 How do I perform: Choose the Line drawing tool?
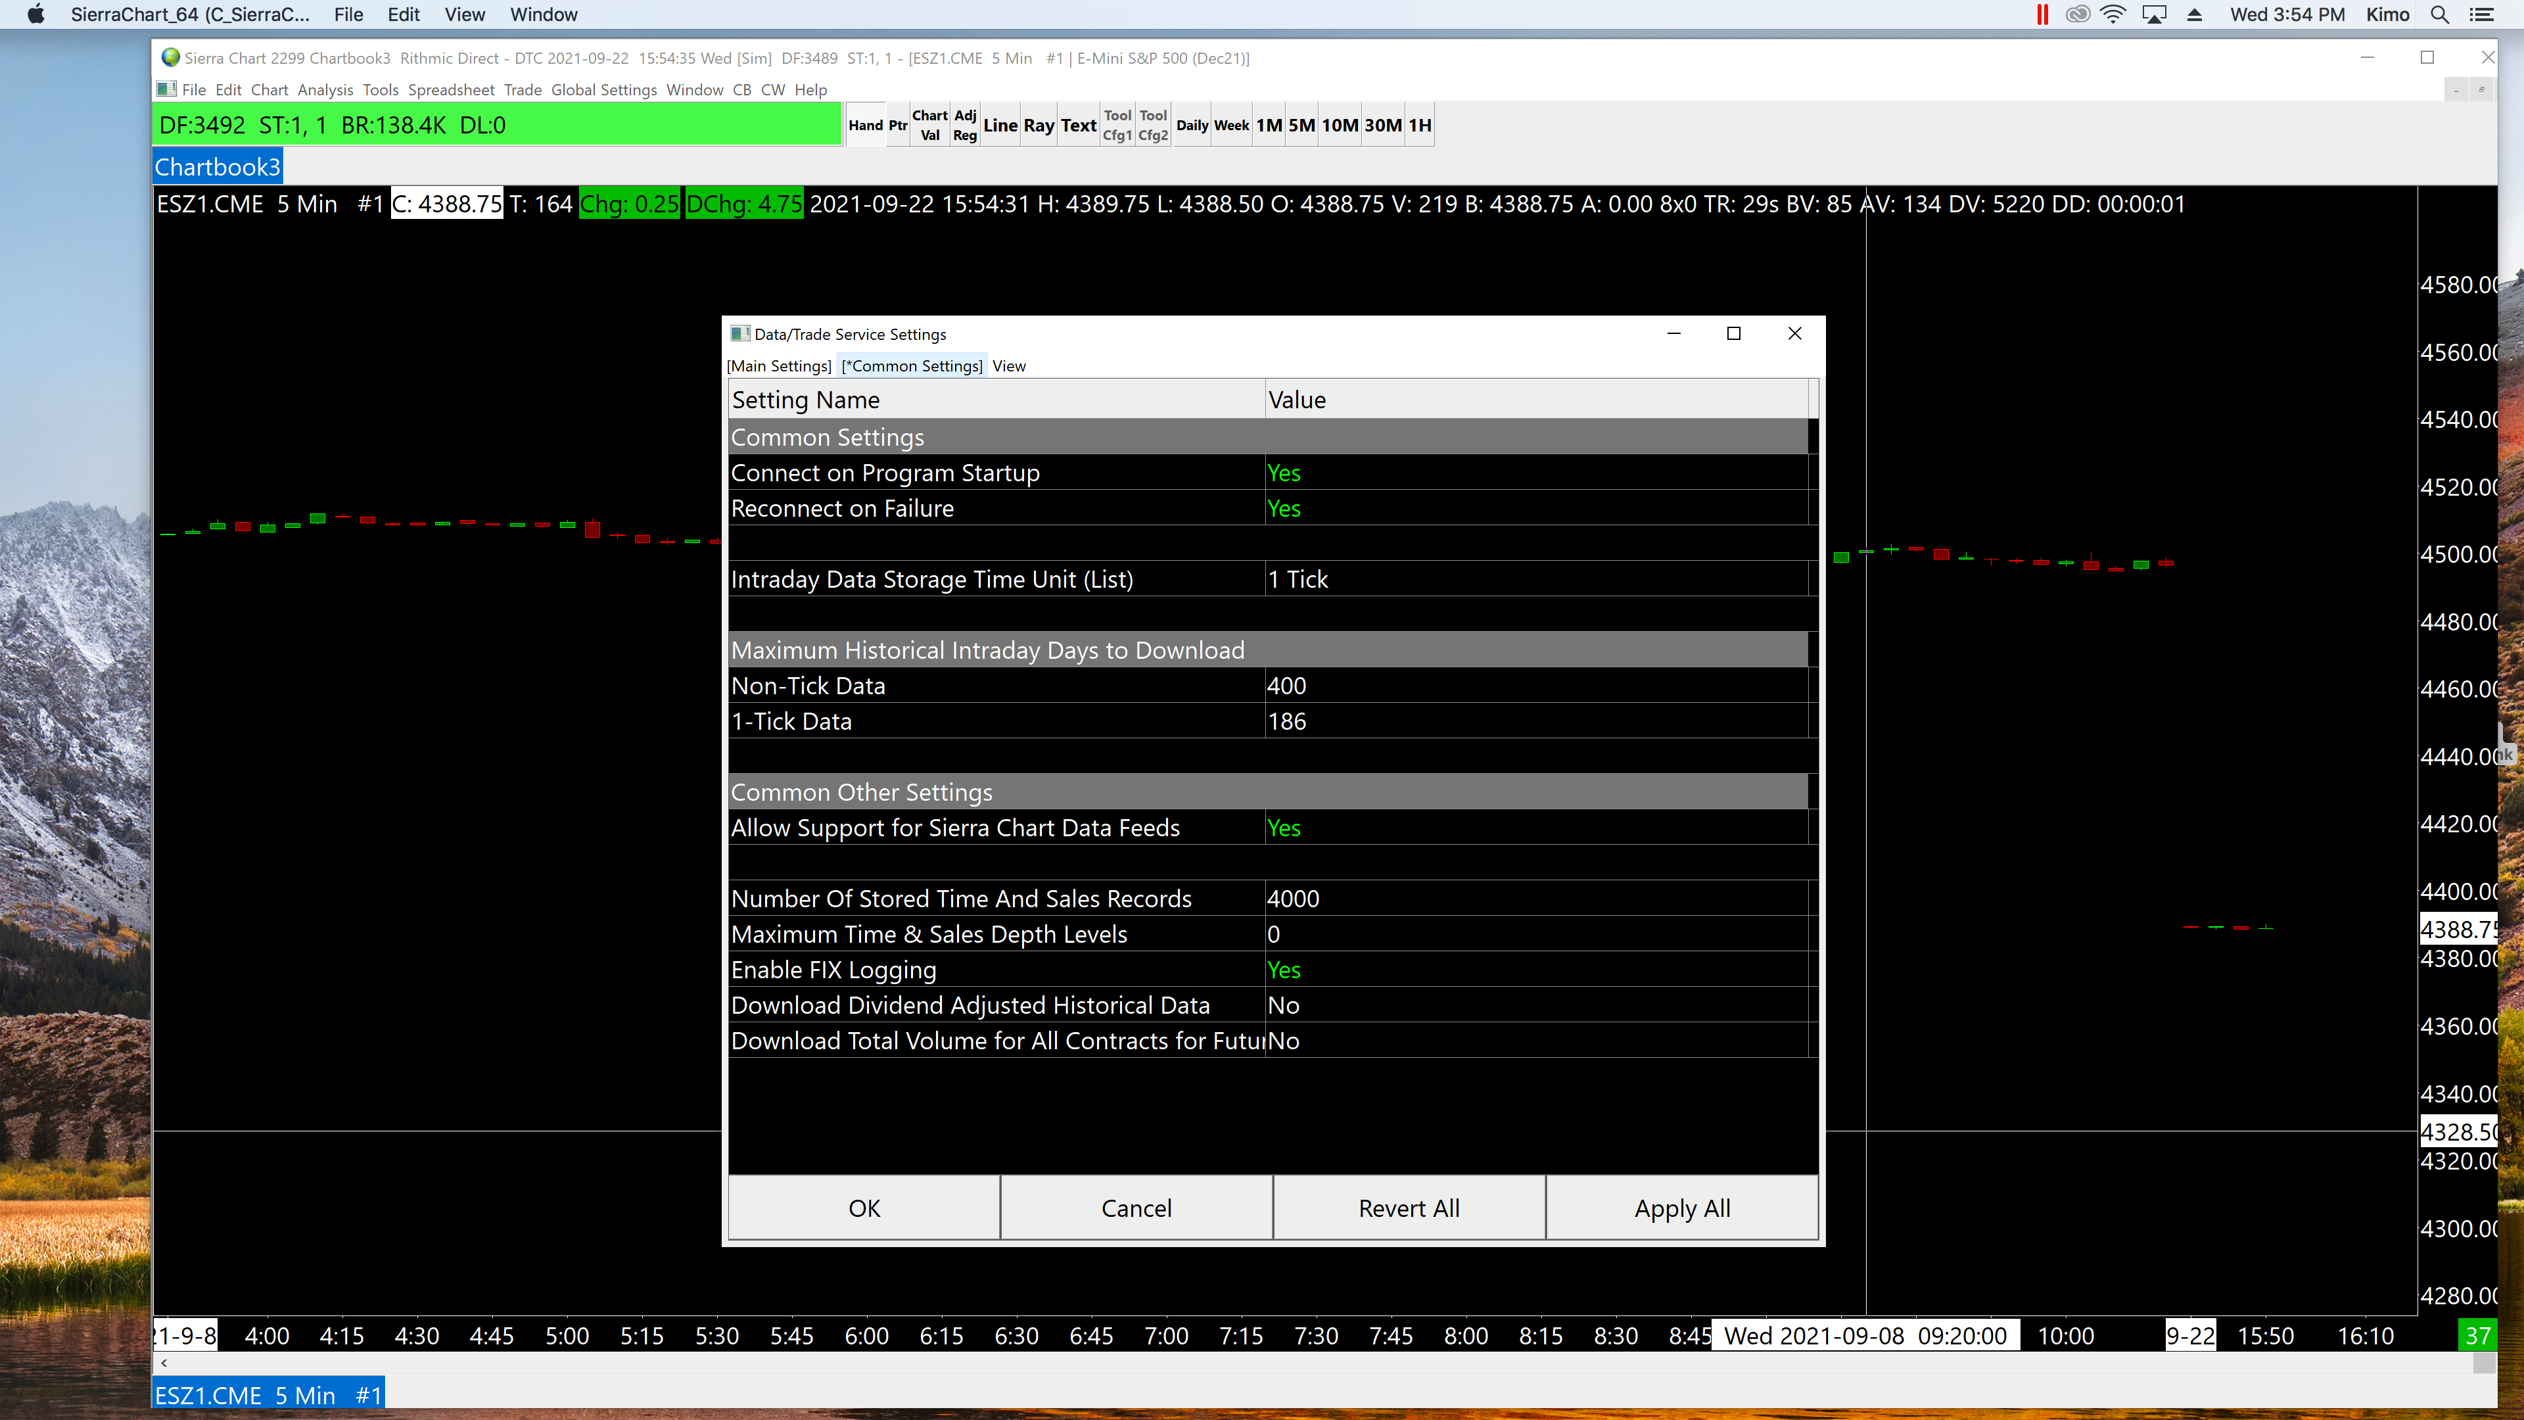pyautogui.click(x=999, y=126)
